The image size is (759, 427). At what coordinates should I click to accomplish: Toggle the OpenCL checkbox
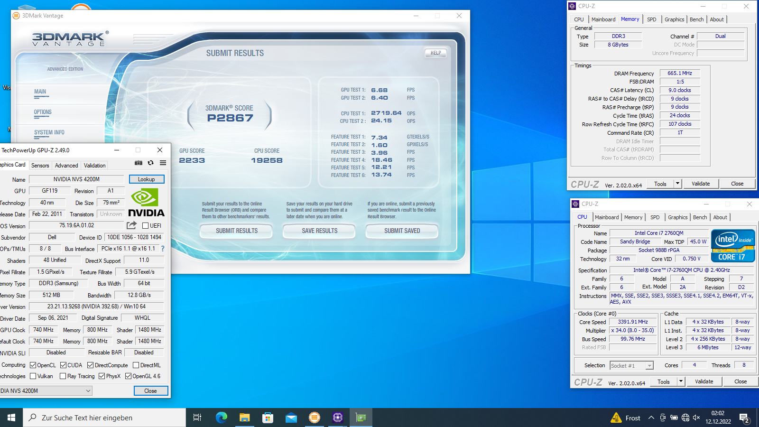point(33,365)
